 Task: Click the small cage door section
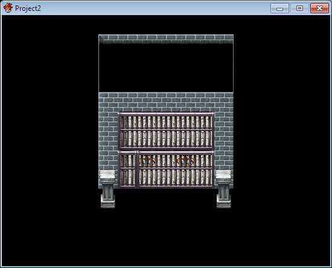coord(127,170)
